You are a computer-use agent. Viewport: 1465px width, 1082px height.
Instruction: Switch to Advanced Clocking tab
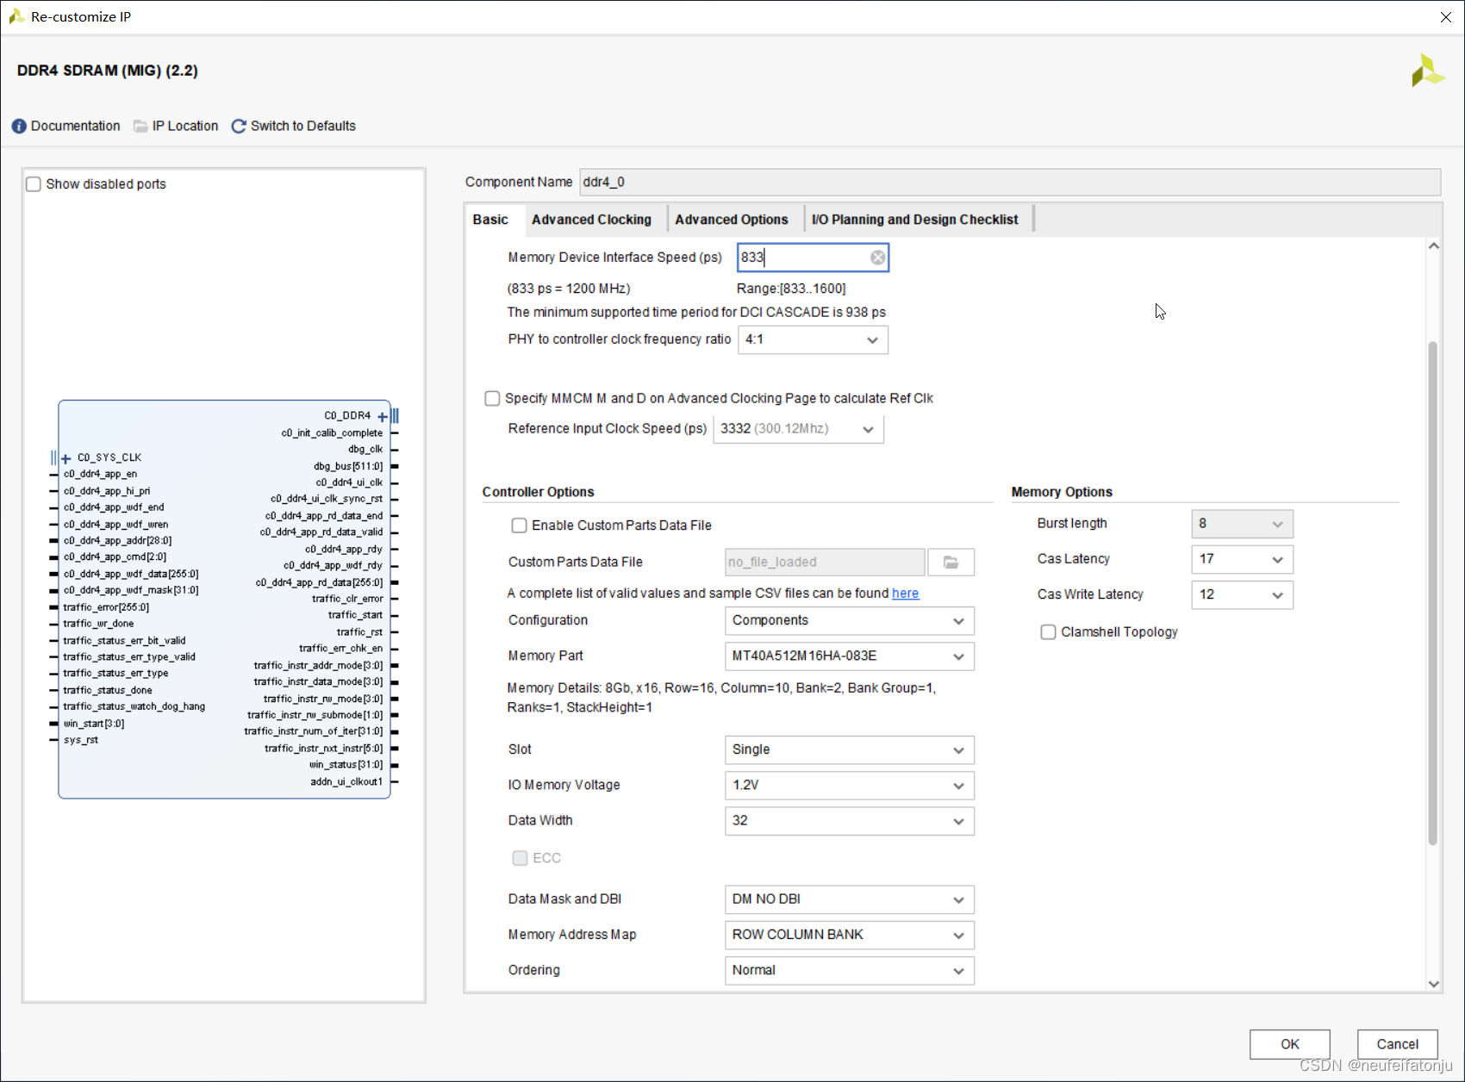[591, 220]
